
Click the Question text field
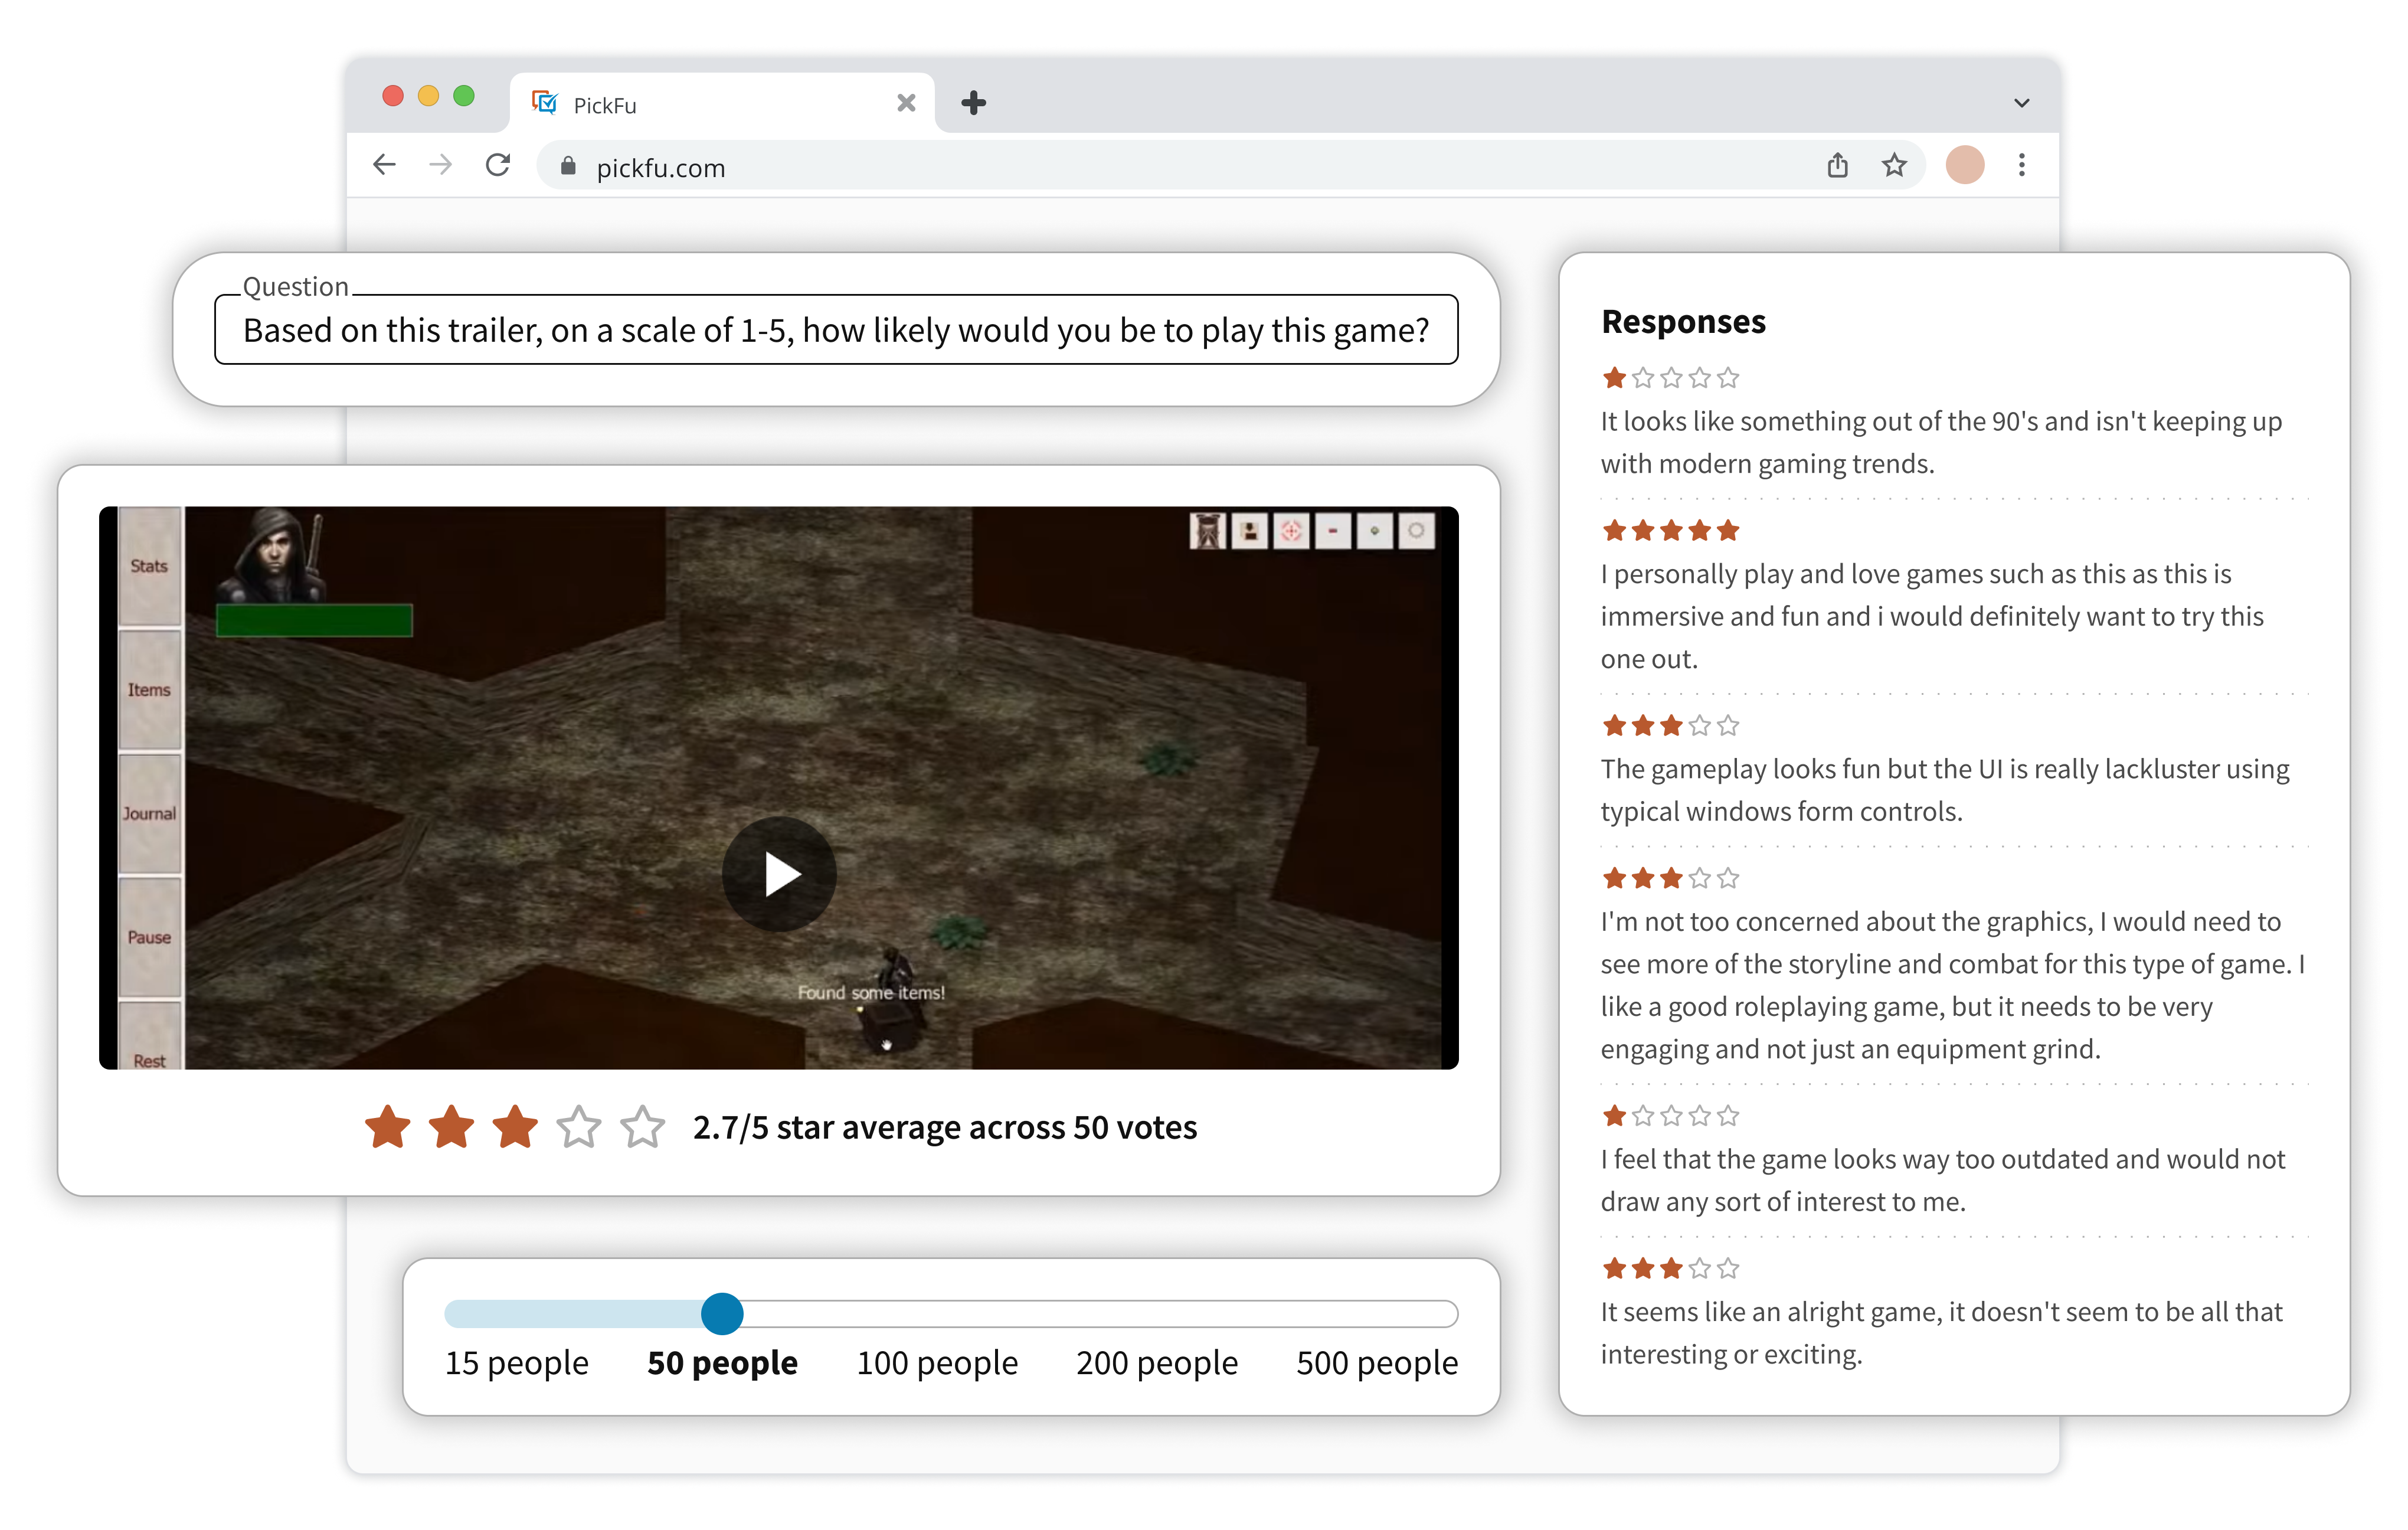click(x=836, y=330)
